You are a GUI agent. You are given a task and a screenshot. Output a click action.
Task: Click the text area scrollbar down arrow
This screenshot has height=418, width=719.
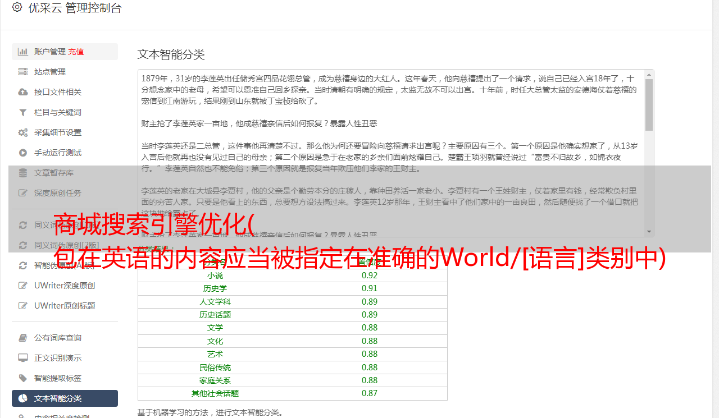point(649,232)
